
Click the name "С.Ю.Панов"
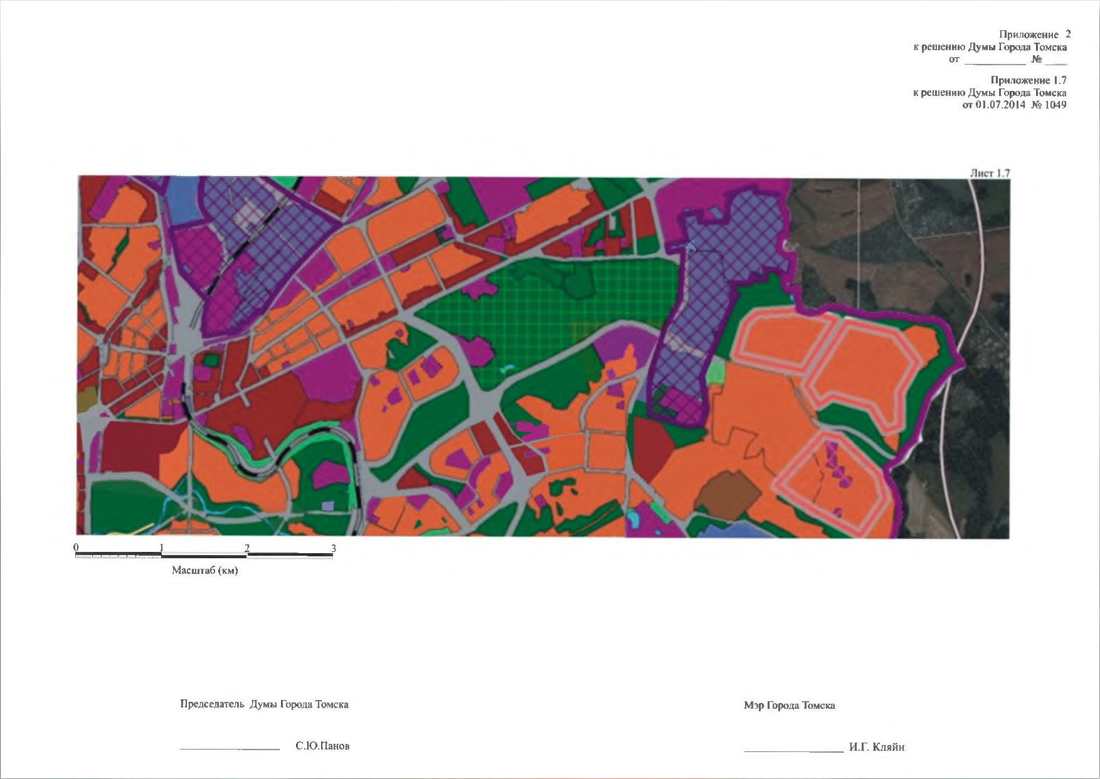click(322, 746)
